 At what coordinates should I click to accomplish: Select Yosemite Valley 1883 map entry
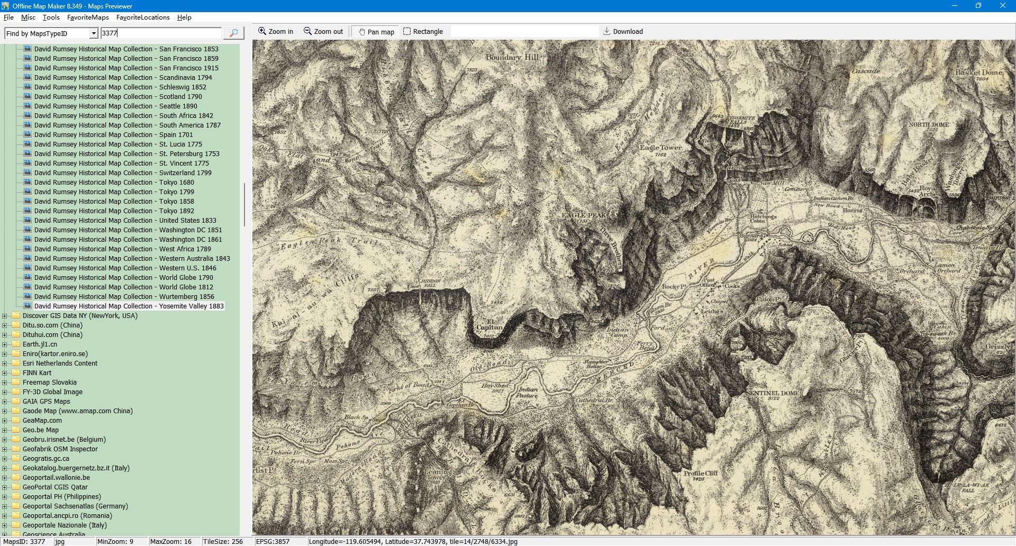(x=129, y=306)
